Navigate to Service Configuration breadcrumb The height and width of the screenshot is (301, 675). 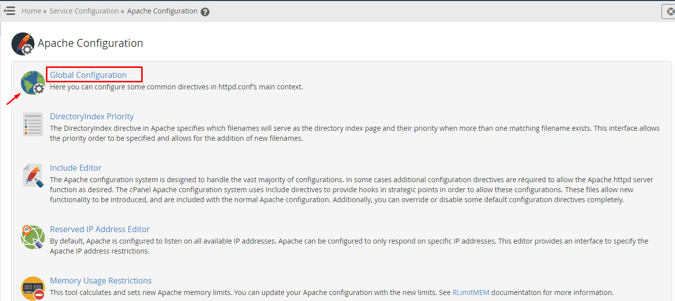(84, 11)
